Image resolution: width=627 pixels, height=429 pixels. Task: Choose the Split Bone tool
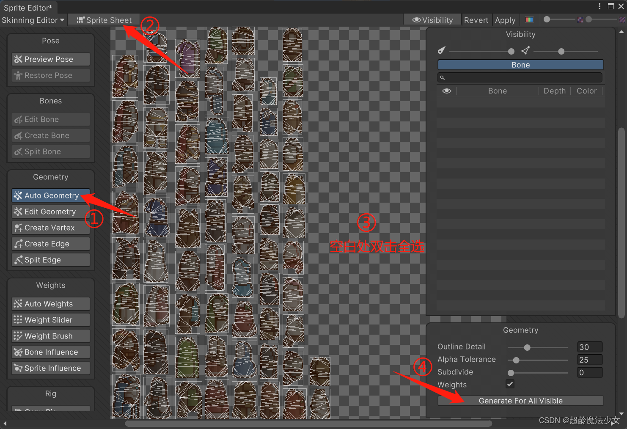(x=51, y=151)
